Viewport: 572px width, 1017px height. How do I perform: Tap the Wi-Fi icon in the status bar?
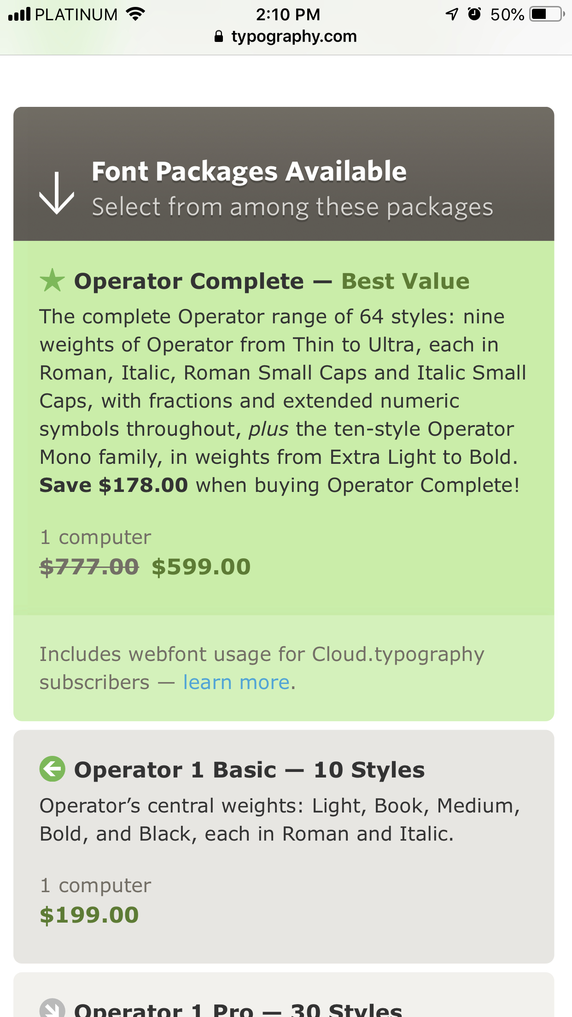[x=135, y=14]
